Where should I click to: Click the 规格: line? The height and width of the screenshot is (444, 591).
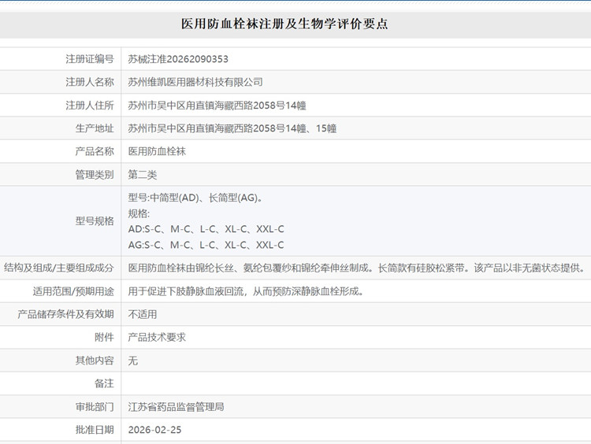[139, 213]
